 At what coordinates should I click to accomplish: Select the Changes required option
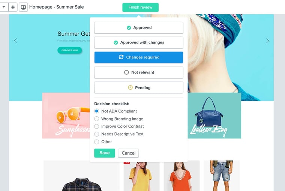tap(139, 57)
